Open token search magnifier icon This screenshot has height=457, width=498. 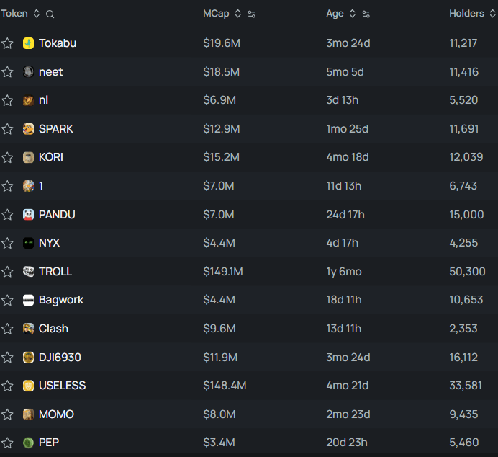point(50,14)
